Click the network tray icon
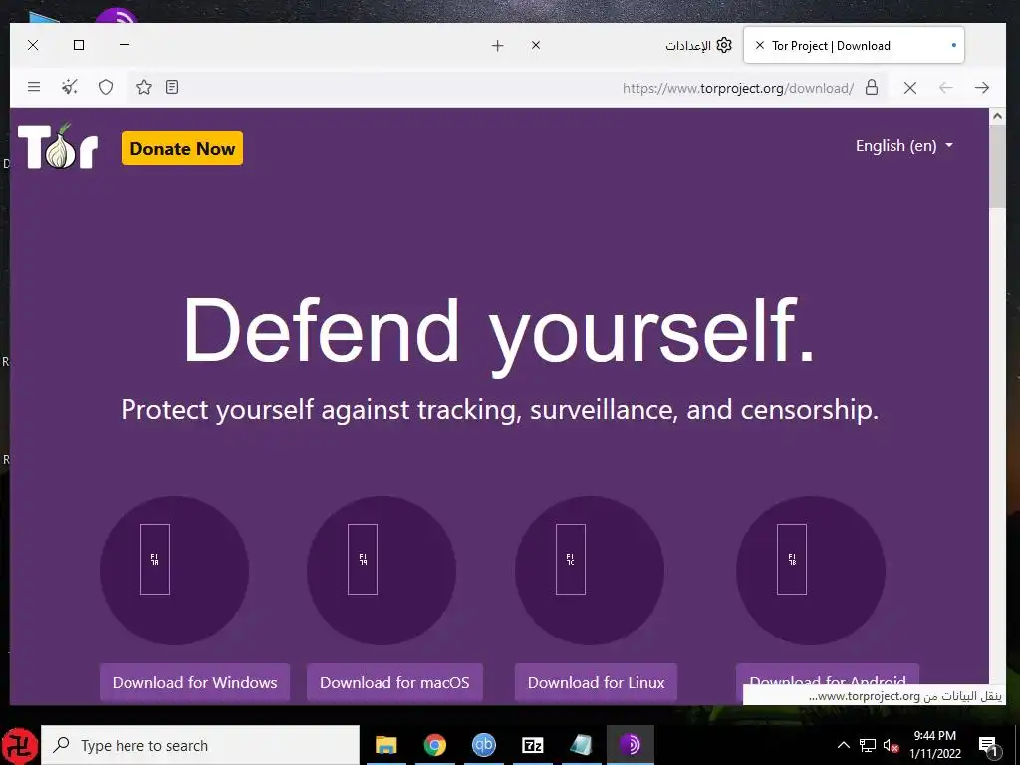The width and height of the screenshot is (1020, 765). point(868,745)
